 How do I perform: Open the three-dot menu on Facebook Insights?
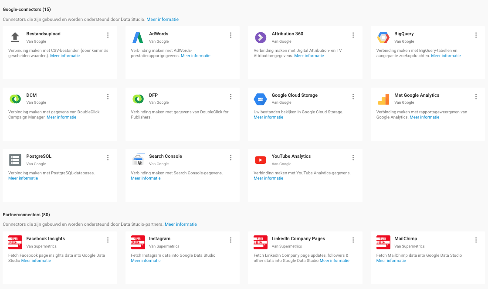(x=108, y=240)
